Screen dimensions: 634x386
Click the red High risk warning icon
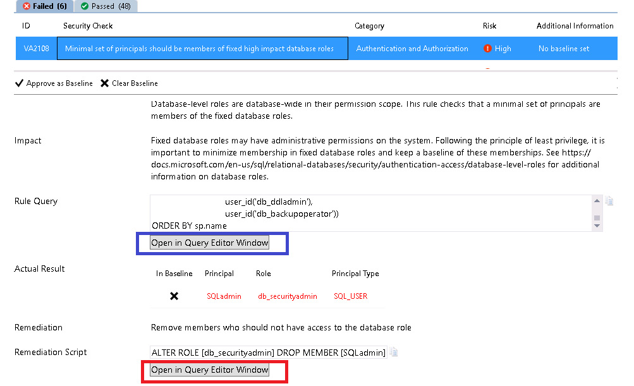coord(487,49)
